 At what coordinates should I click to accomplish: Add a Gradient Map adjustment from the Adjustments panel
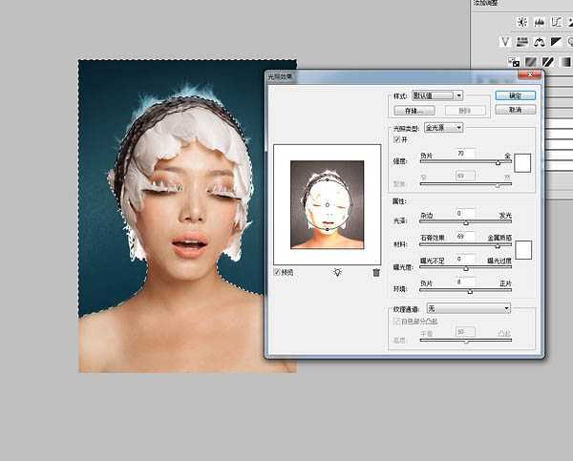pyautogui.click(x=564, y=62)
